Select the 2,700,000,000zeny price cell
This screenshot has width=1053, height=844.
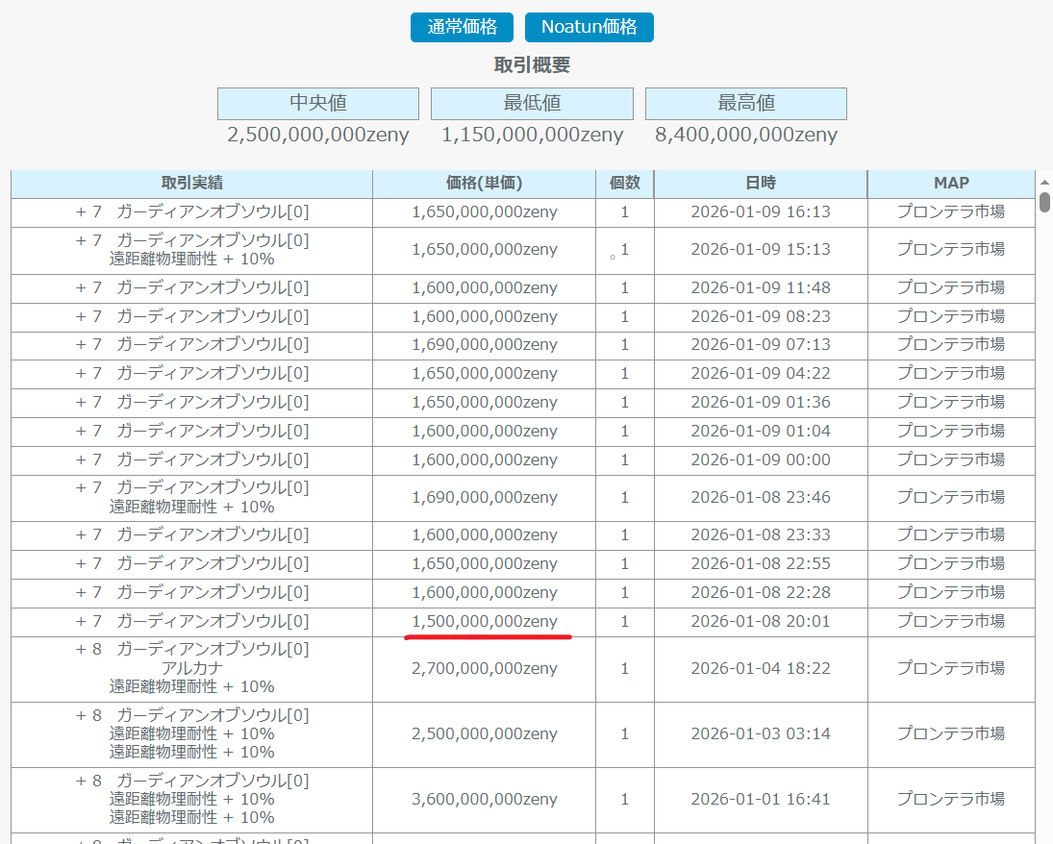484,668
